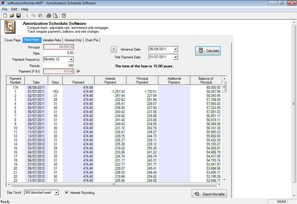The height and width of the screenshot is (204, 297).
Task: Open print preview
Action: (x=55, y=16)
